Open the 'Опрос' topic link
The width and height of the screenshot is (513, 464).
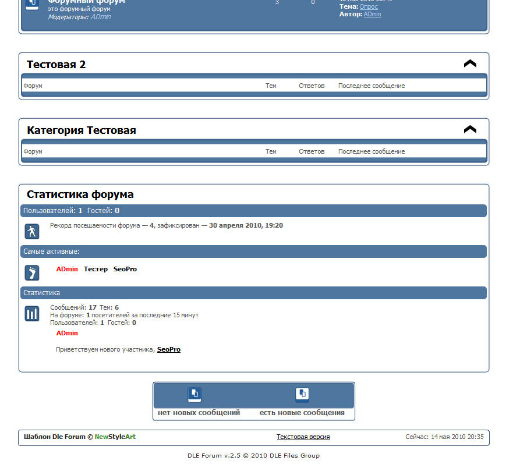click(369, 7)
